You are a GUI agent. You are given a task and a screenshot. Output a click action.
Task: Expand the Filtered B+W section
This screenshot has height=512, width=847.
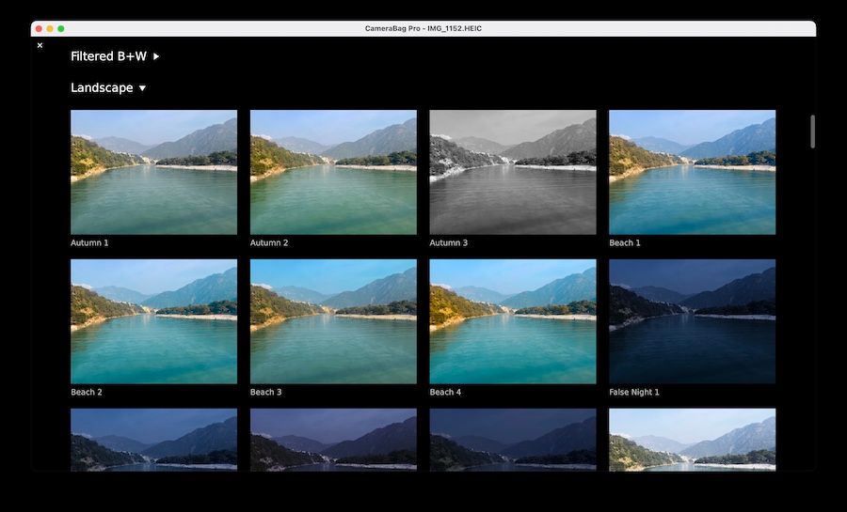pos(156,56)
